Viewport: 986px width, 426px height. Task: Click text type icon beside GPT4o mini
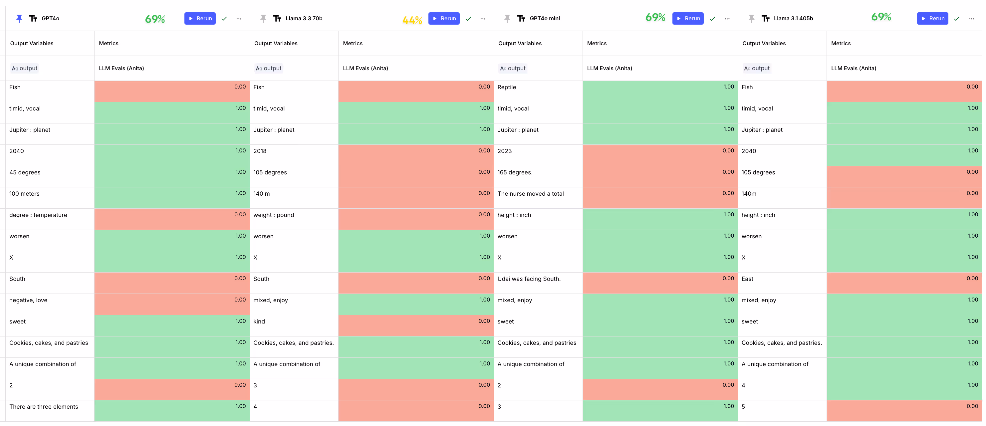[521, 18]
